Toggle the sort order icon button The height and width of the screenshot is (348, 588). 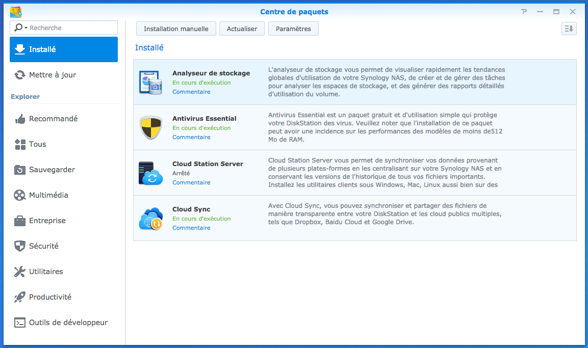pos(569,29)
